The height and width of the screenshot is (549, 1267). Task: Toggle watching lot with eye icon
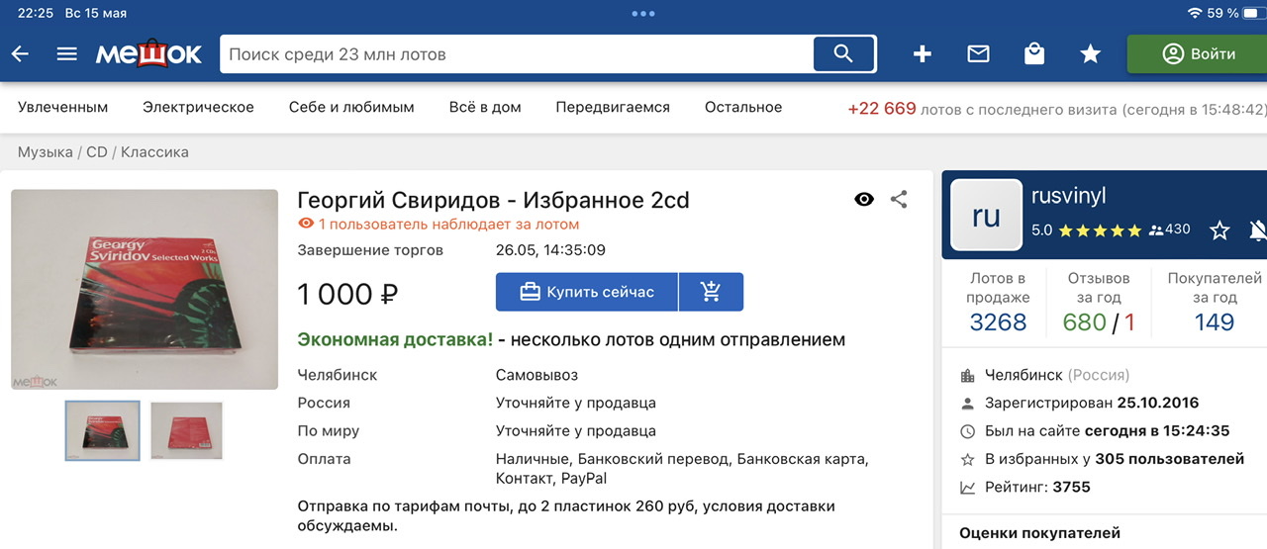click(x=864, y=200)
